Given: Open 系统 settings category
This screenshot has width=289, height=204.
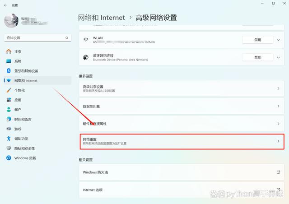Looking at the screenshot, I should coord(37,61).
